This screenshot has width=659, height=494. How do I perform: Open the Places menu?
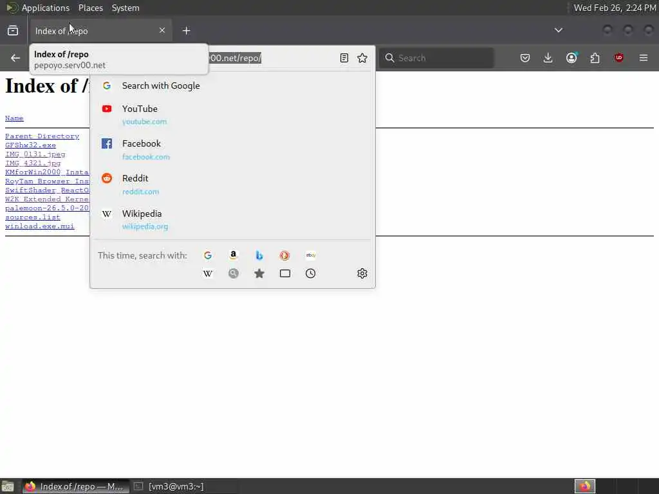[90, 8]
